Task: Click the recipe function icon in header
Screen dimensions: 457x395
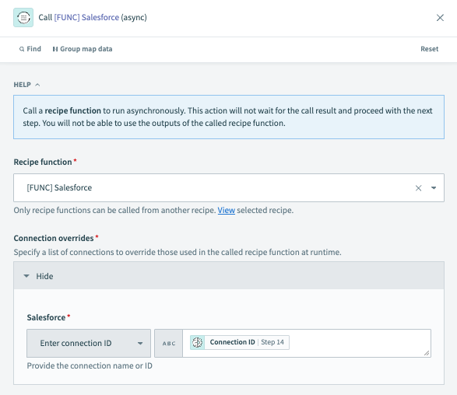Action: tap(23, 17)
